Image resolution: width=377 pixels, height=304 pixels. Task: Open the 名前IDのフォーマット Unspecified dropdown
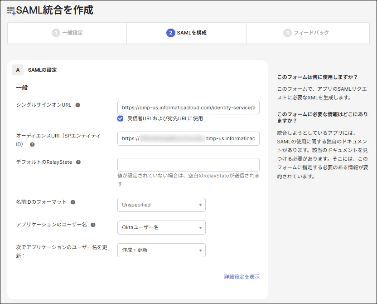tap(161, 205)
